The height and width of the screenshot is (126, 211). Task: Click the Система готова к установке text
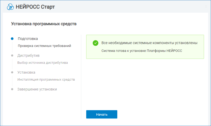coord(142,51)
